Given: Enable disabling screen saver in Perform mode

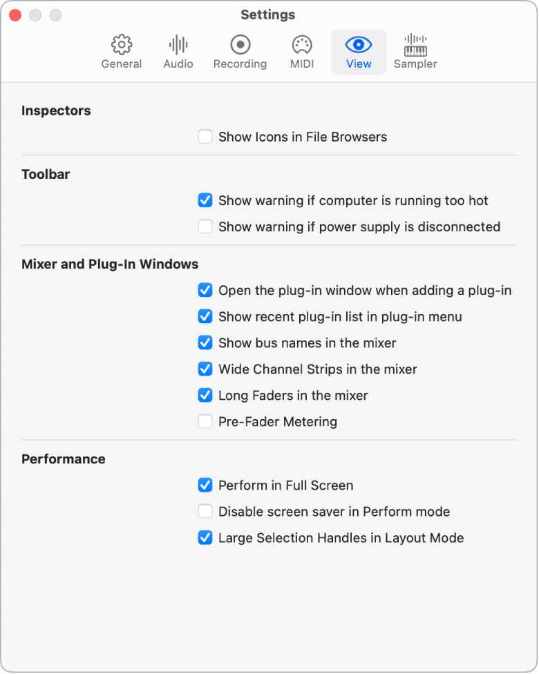Looking at the screenshot, I should [x=205, y=511].
